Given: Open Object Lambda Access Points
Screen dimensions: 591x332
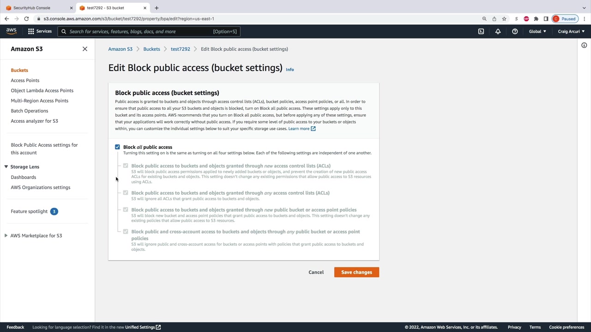Looking at the screenshot, I should (42, 90).
